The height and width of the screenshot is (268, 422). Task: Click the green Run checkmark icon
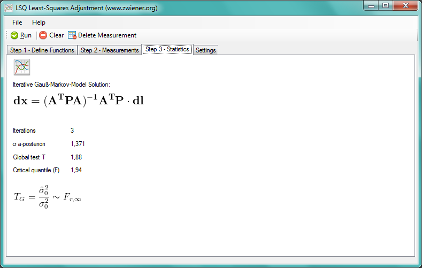14,35
